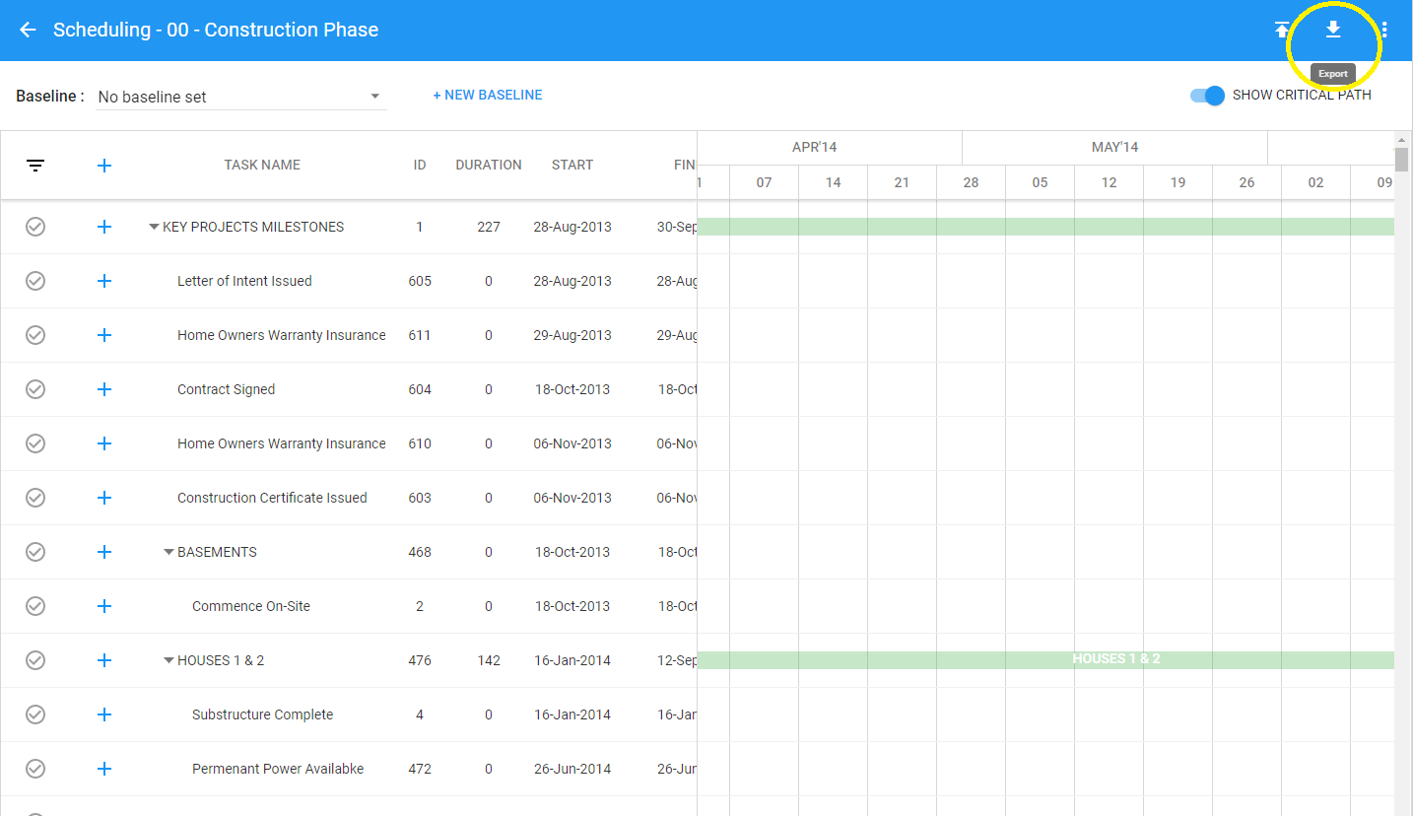Click the plus icon in header row
Screen dimensions: 1413x816
coord(104,166)
